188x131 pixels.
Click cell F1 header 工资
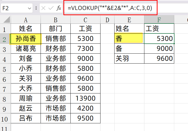[159, 29]
